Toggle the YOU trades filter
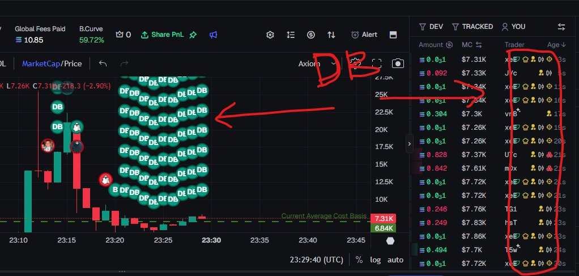The height and width of the screenshot is (276, 579). (513, 27)
